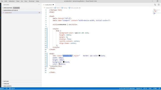The height and width of the screenshot is (90, 161).
Task: Click the black swatch next to border color
Action: pos(99,55)
